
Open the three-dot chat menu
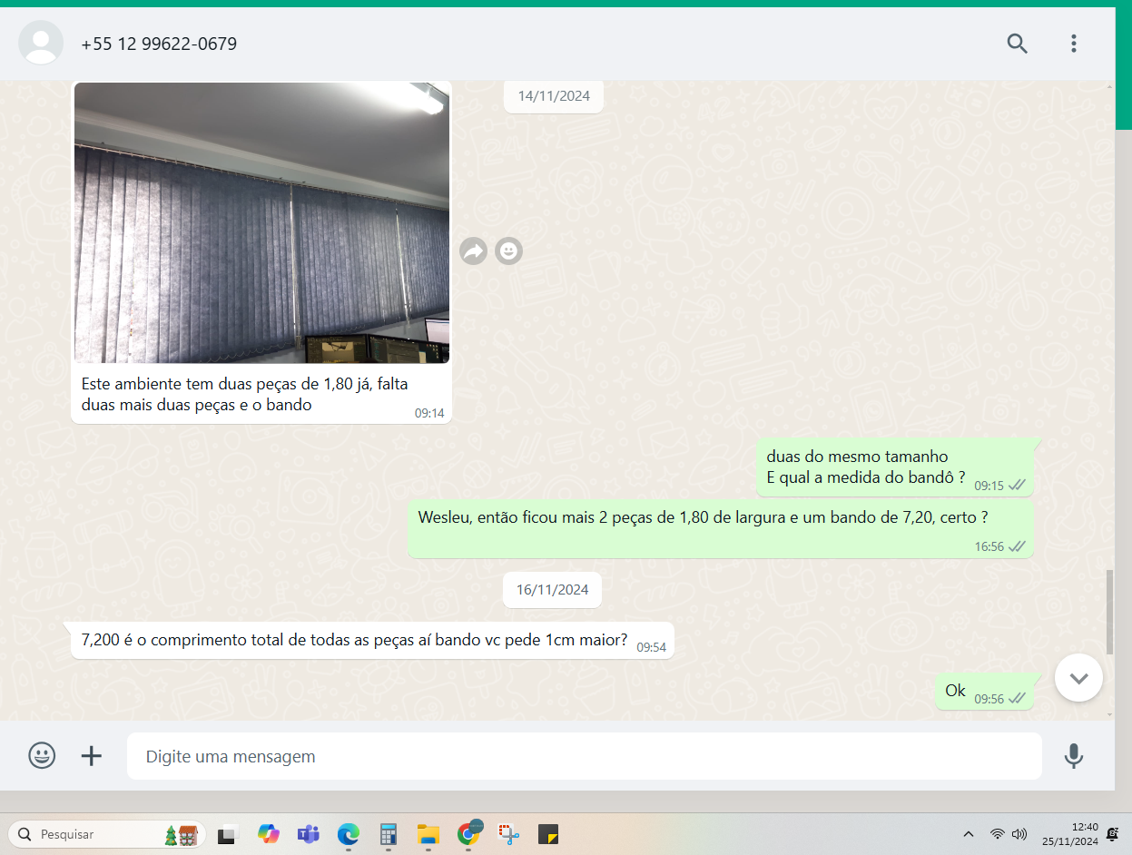click(1073, 44)
